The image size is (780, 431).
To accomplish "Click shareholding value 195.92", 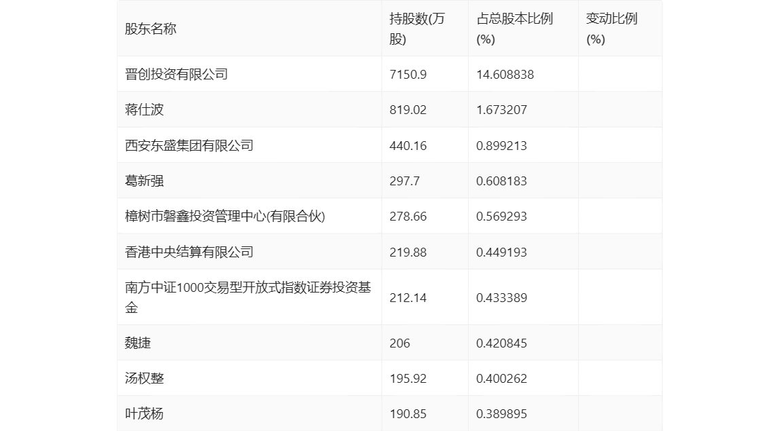I will click(x=408, y=378).
